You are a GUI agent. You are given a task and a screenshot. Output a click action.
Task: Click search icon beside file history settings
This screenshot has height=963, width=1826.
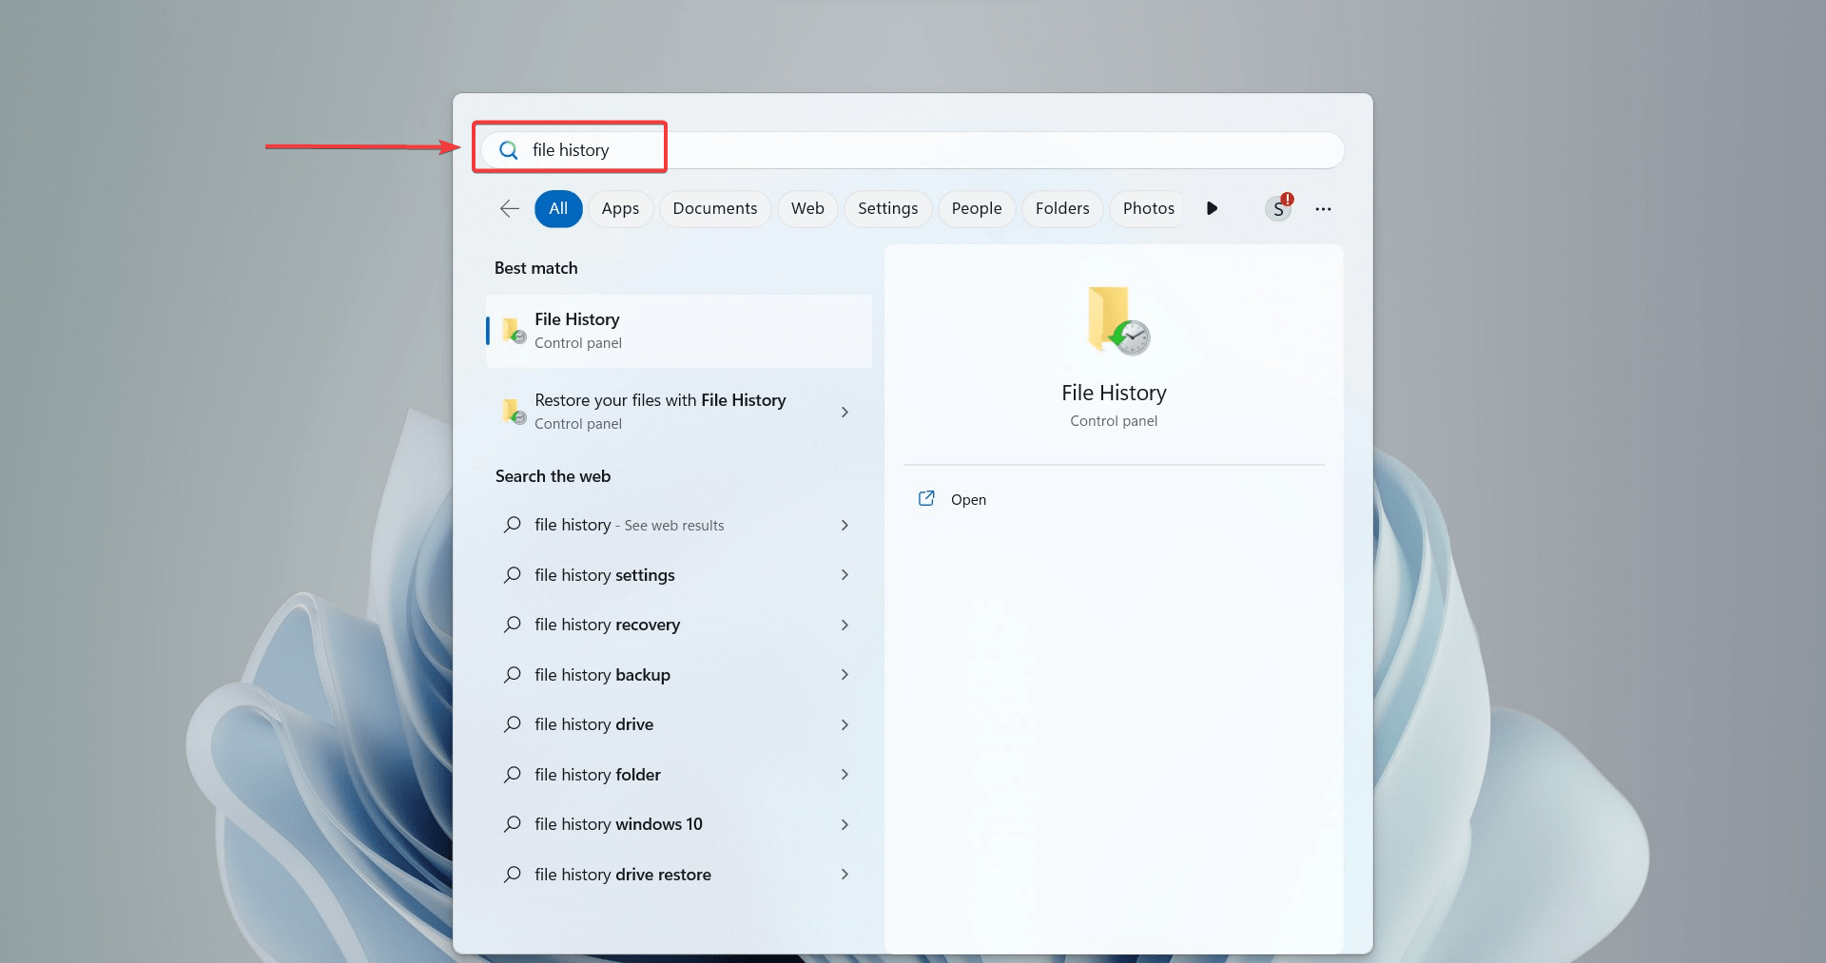point(513,574)
